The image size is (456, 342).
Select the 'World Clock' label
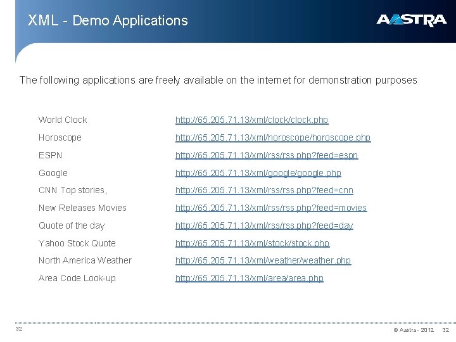tap(63, 120)
